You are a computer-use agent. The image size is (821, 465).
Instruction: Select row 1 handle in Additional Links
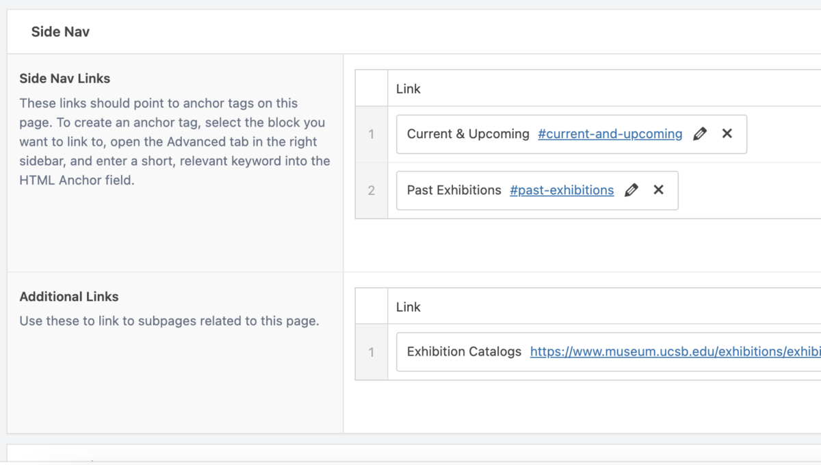coord(372,352)
